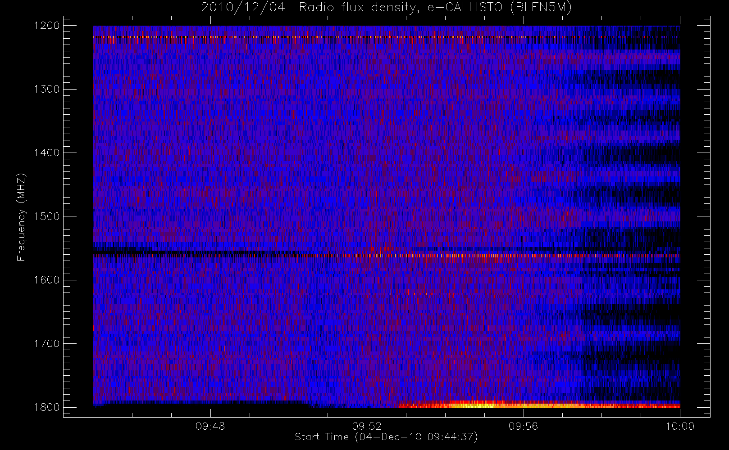Screen dimensions: 729x450
Task: Click the 1300 frequency tick label
Action: click(47, 89)
